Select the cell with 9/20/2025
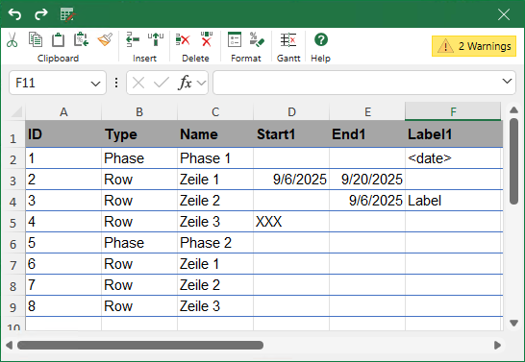The image size is (525, 362). (x=367, y=180)
